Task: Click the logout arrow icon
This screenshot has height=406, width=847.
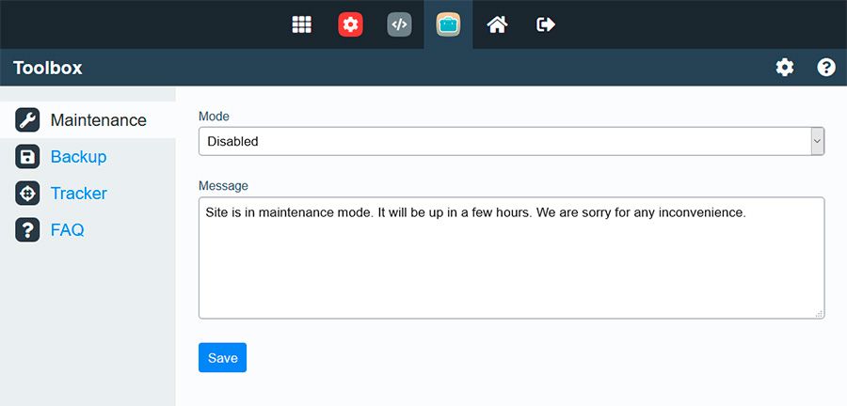Action: 546,24
